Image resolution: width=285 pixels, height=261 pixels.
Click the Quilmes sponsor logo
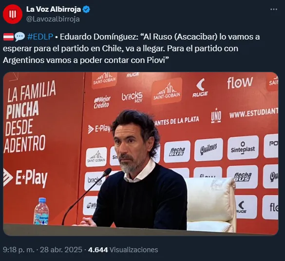pyautogui.click(x=209, y=149)
